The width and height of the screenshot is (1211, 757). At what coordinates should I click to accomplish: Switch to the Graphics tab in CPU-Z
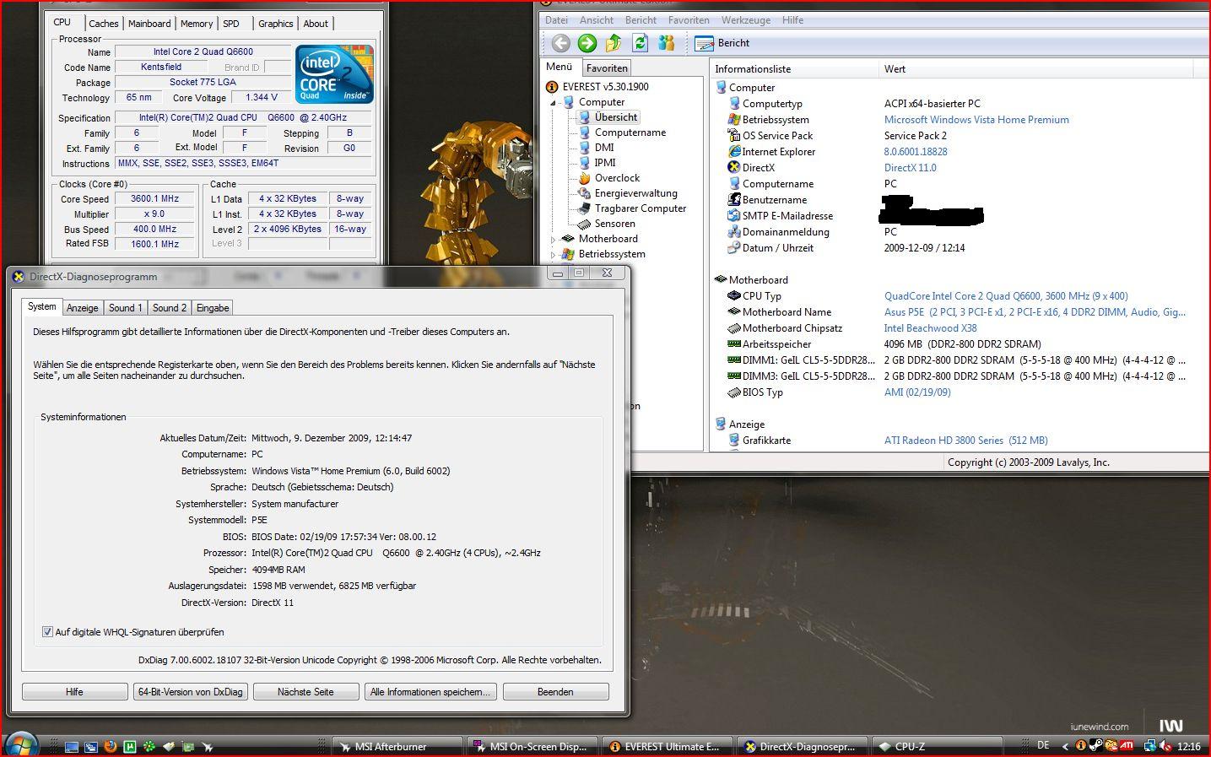tap(276, 24)
